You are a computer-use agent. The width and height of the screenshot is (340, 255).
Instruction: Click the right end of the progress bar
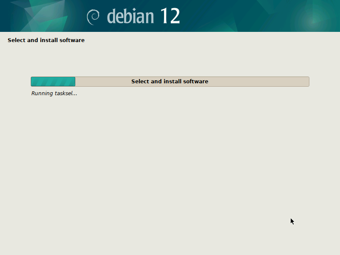tap(308, 81)
